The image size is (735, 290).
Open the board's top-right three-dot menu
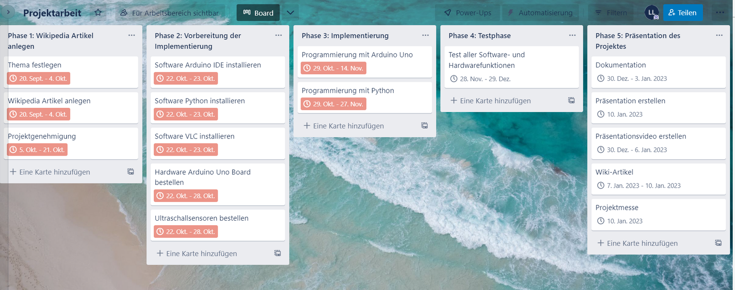[720, 13]
